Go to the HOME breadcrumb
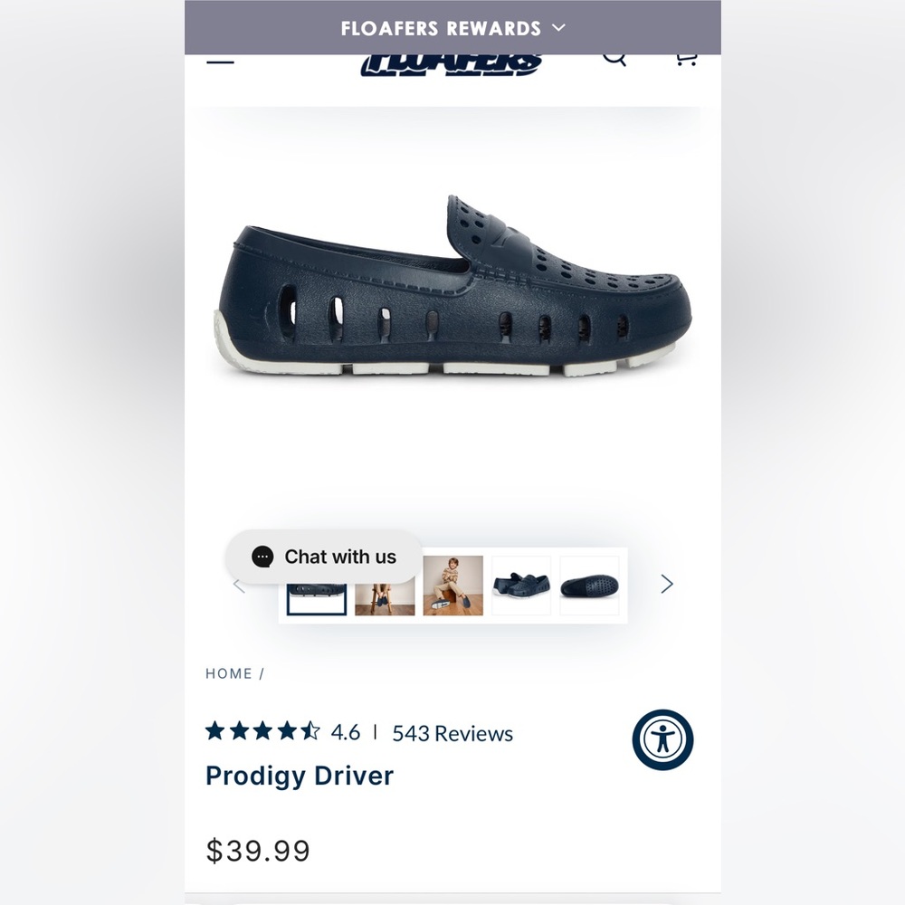The image size is (905, 905). (229, 673)
